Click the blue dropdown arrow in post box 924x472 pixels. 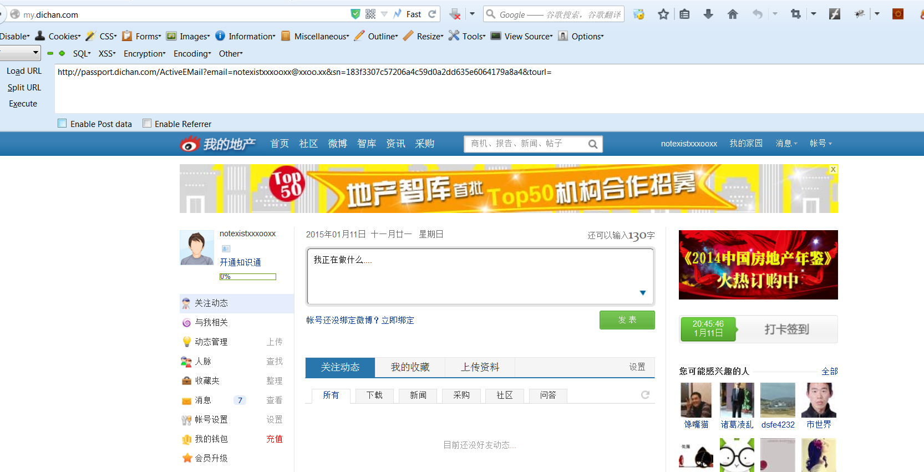click(x=643, y=293)
